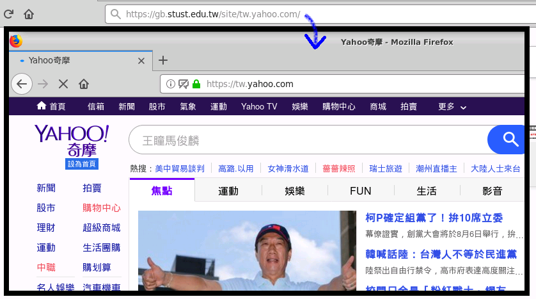Close the Yahoo奇摩 tab
Viewport: 536px width, 299px height.
point(141,61)
